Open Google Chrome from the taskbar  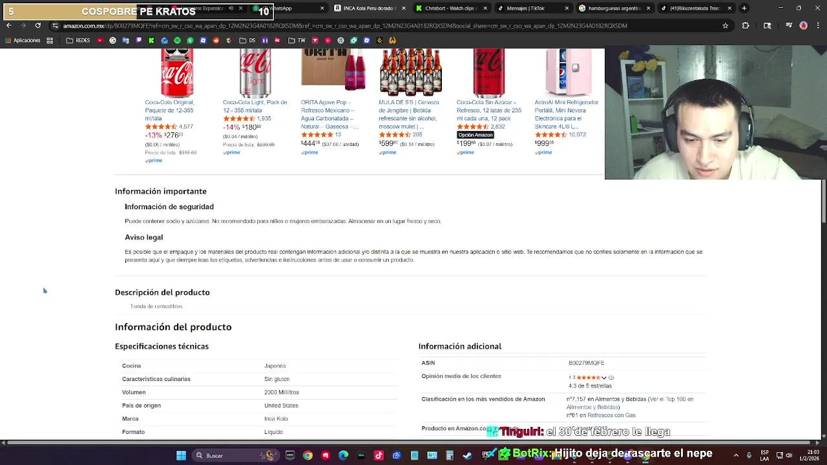(308, 455)
